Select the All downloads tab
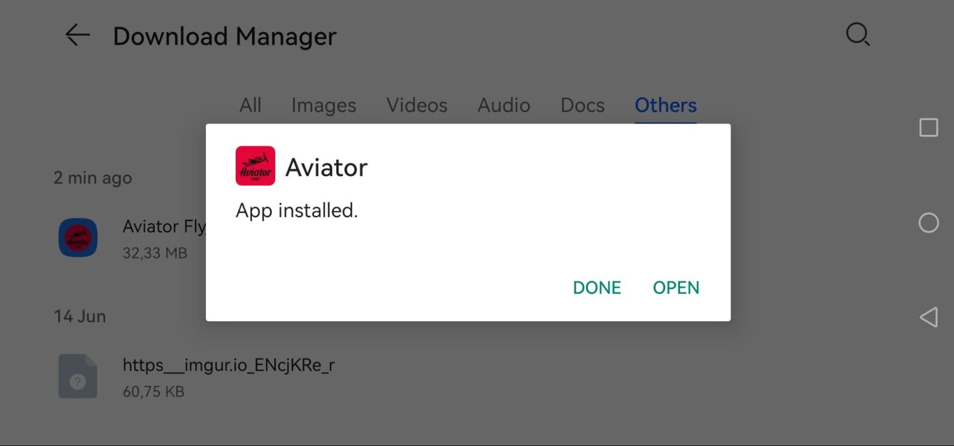This screenshot has height=446, width=954. point(250,105)
